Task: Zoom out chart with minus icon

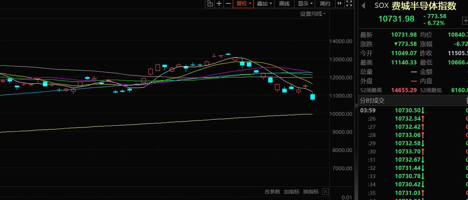Action: [228, 4]
